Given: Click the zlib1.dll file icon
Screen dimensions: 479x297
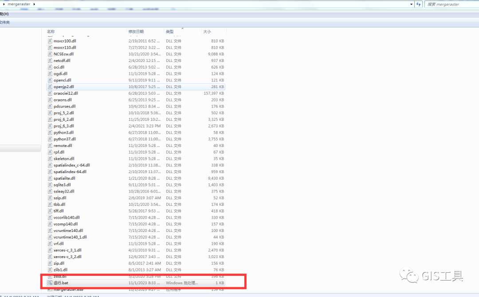Looking at the screenshot, I should pyautogui.click(x=50, y=270).
